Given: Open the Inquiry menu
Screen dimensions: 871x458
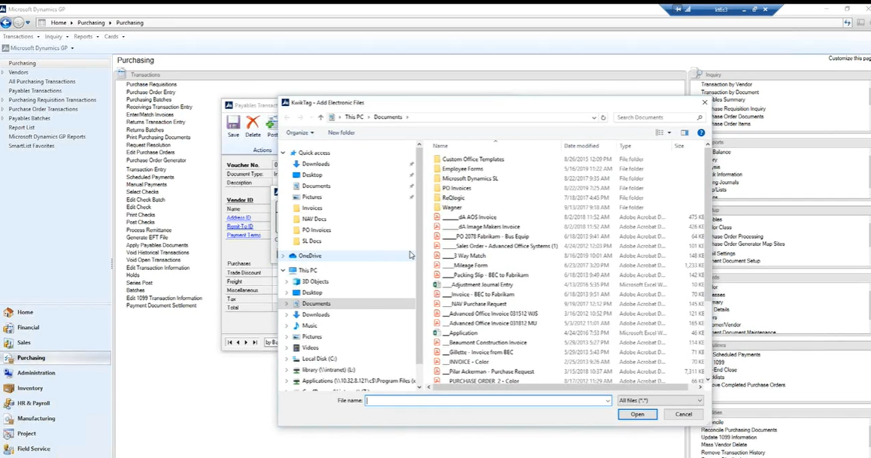Looking at the screenshot, I should coord(56,37).
